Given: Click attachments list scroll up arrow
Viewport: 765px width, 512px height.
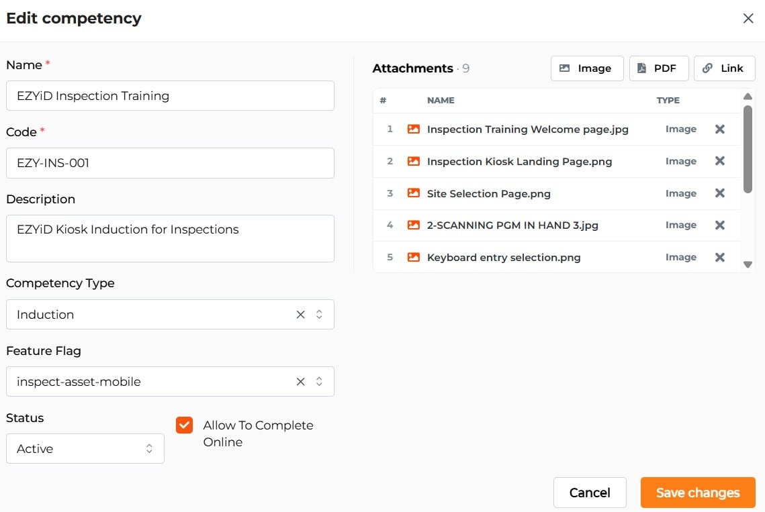Looking at the screenshot, I should [748, 97].
